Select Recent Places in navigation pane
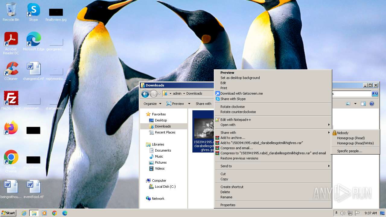This screenshot has height=217, width=386. point(165,132)
